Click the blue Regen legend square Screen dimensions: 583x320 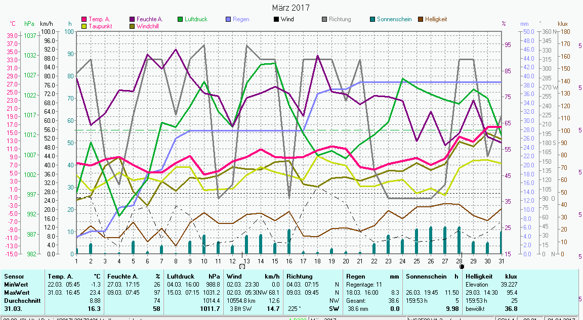tap(228, 19)
